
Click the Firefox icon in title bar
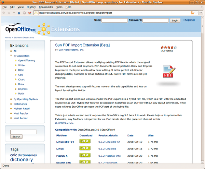(2, 2)
